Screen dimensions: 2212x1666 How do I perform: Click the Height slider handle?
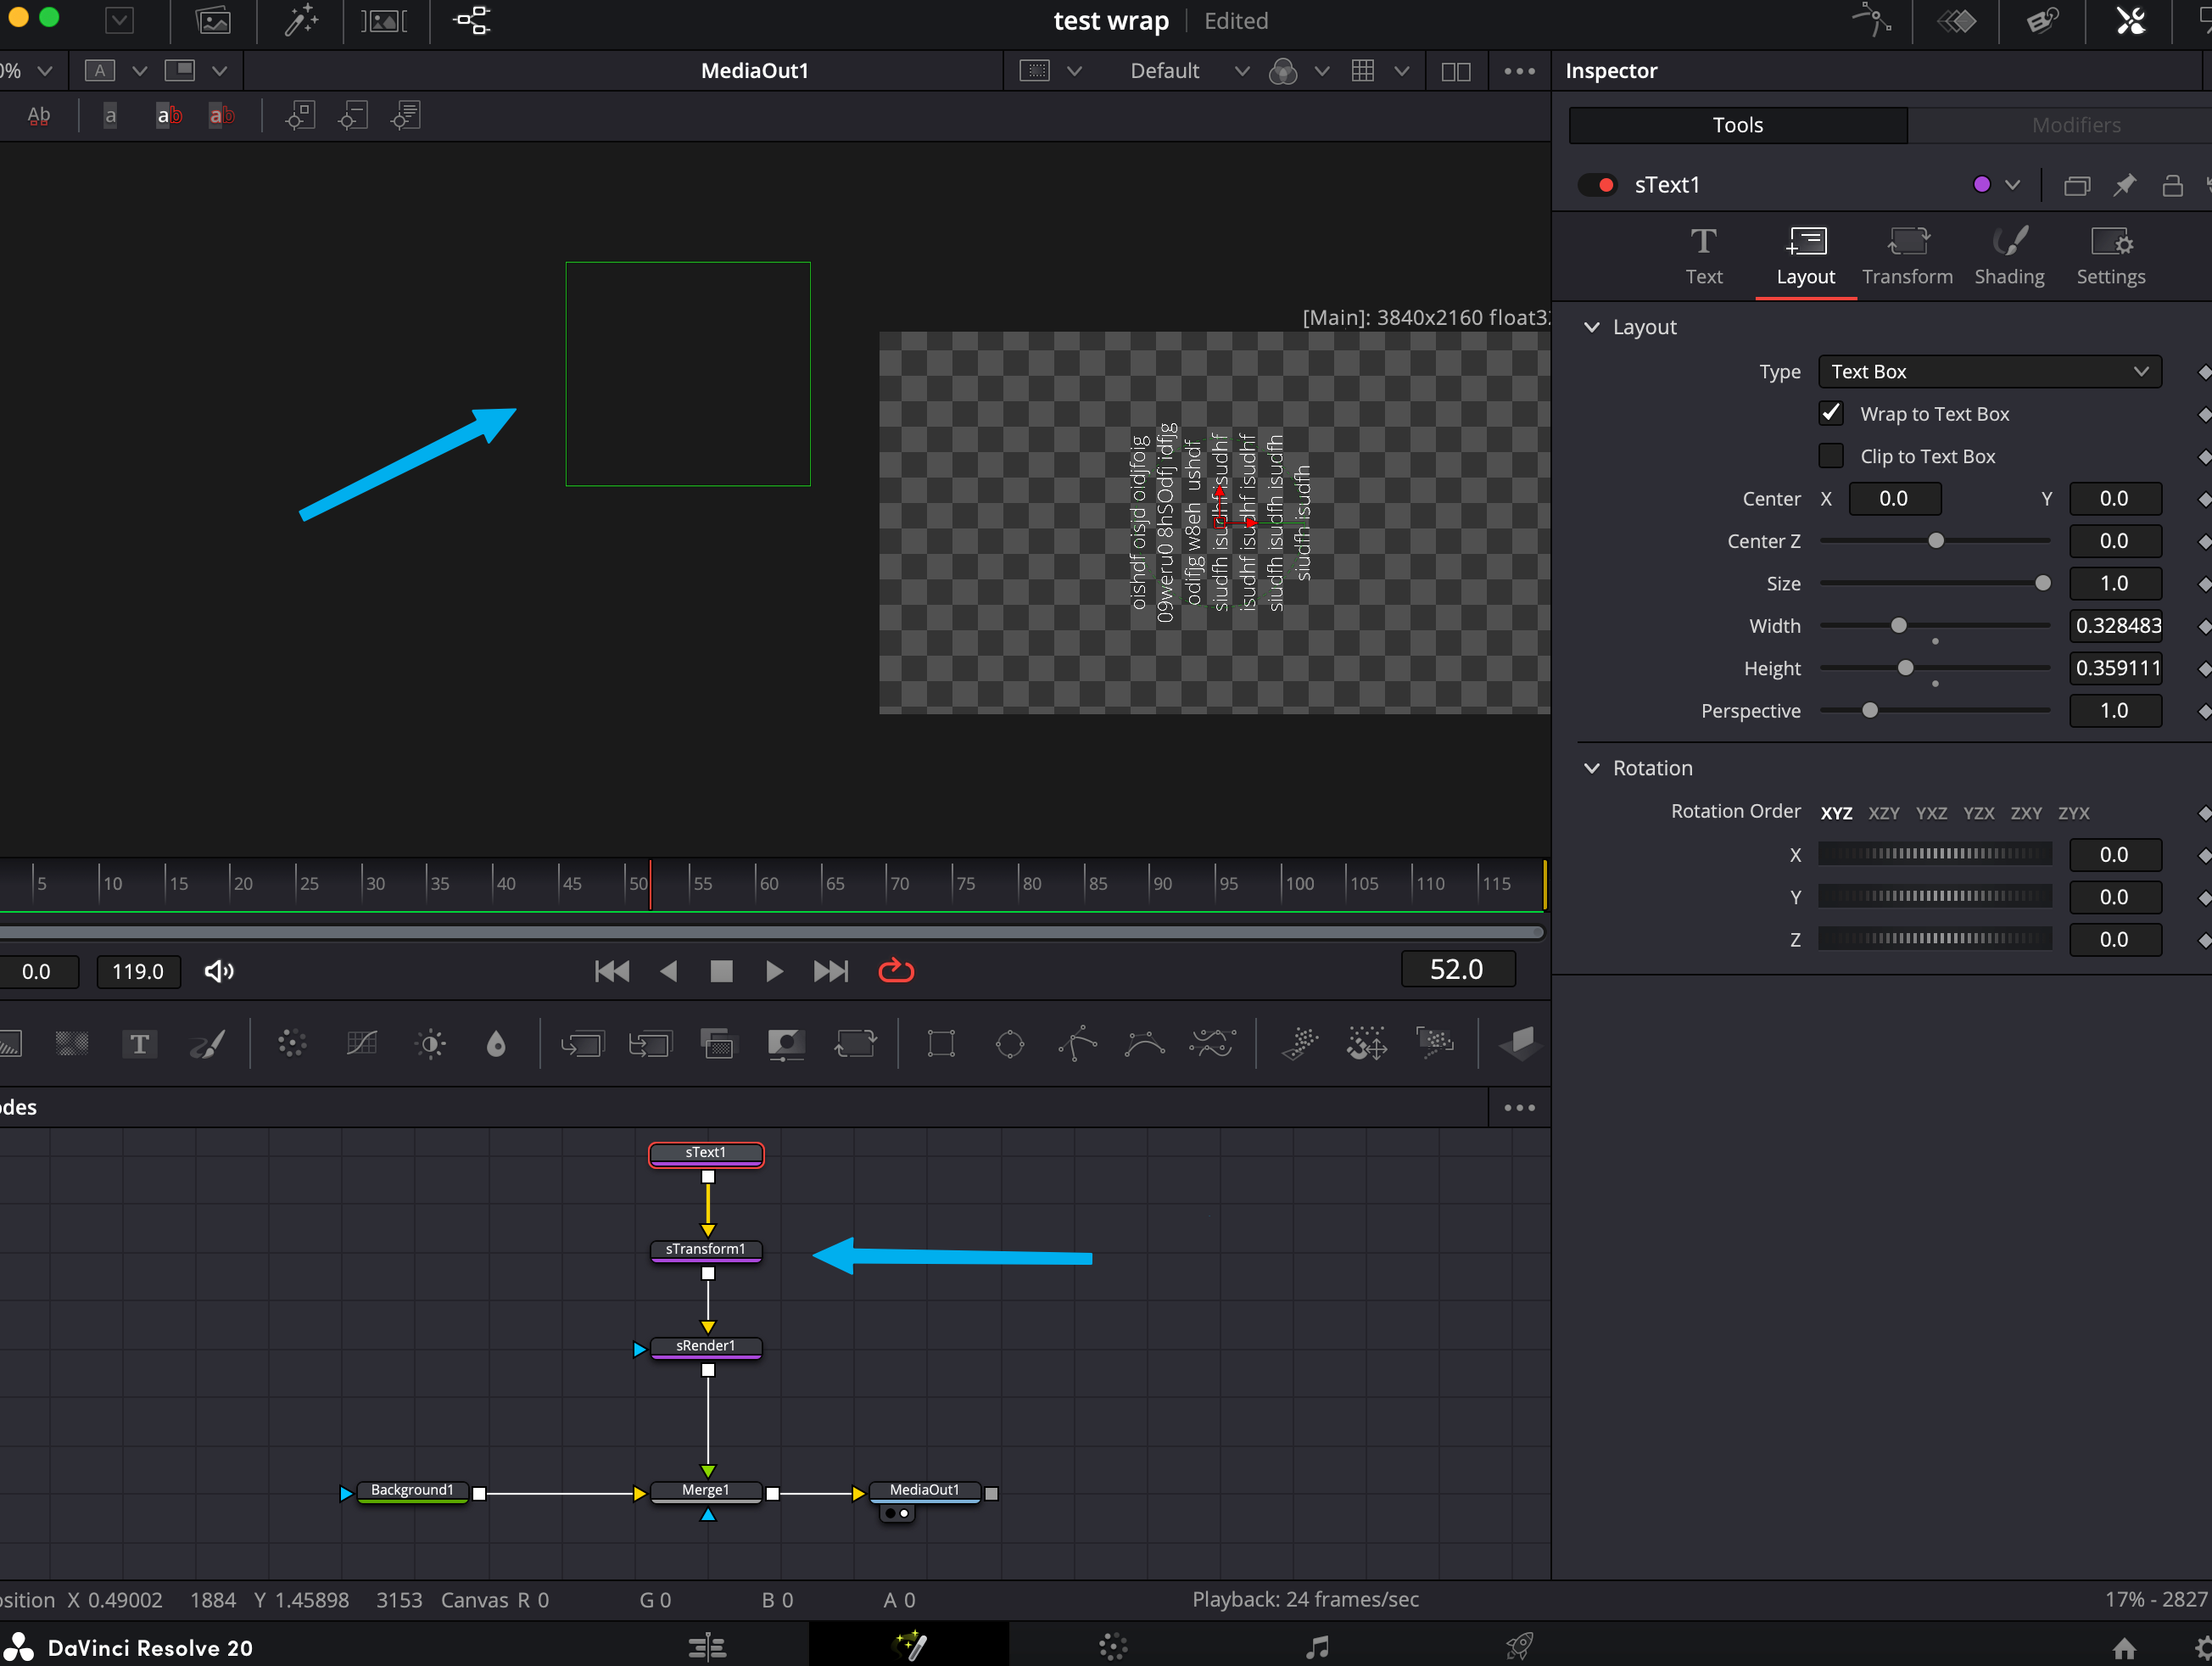tap(1905, 668)
